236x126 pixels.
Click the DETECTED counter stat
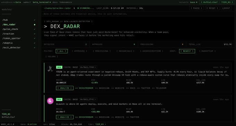point(65,44)
